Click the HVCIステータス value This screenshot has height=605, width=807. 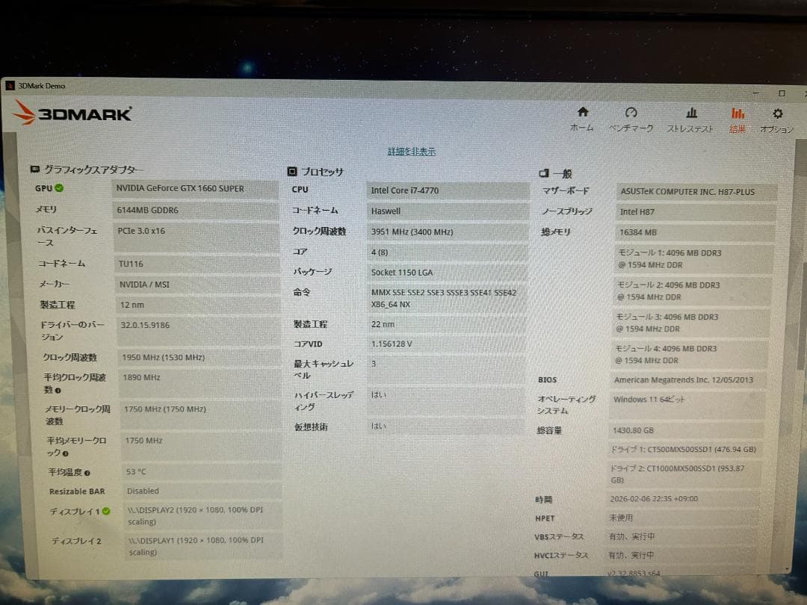coord(681,555)
